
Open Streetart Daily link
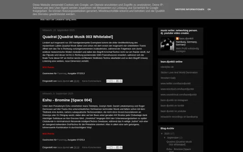point(168,78)
